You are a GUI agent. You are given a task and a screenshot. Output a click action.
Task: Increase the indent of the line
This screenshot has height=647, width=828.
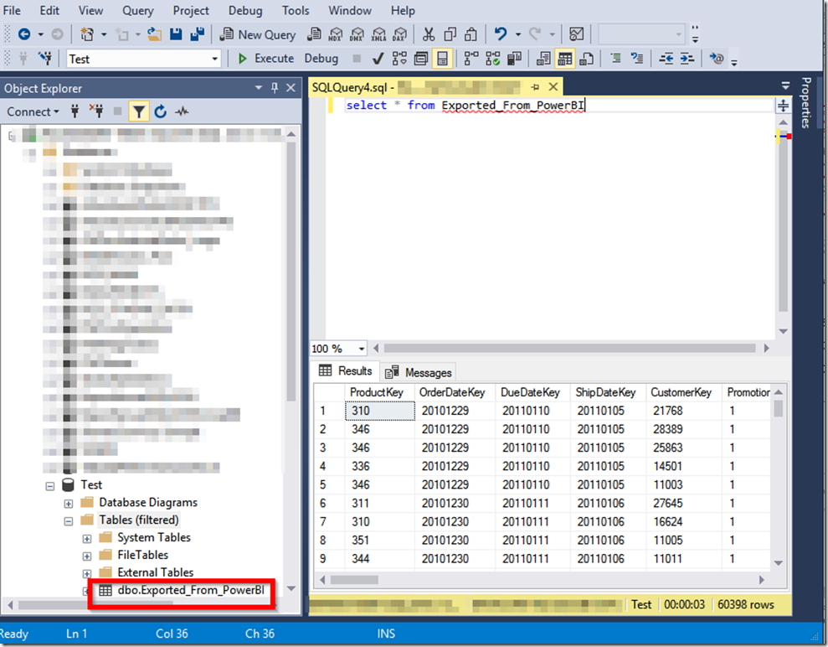click(x=687, y=58)
